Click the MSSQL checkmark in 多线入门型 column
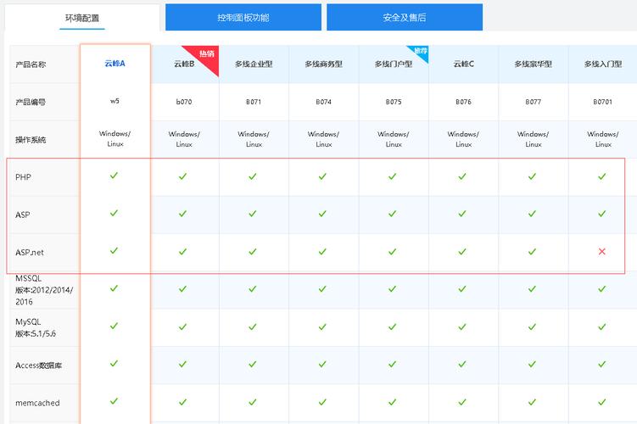637x424 pixels. [602, 289]
